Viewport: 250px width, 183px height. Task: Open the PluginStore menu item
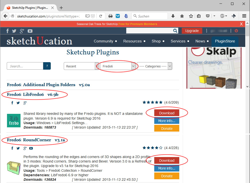tap(225, 41)
